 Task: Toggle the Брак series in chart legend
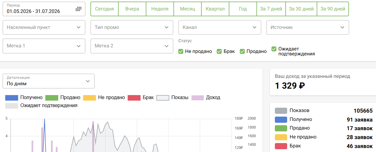pyautogui.click(x=141, y=98)
